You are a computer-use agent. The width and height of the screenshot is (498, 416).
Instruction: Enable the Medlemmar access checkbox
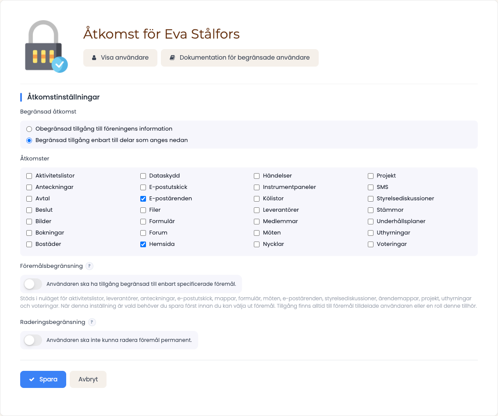click(256, 222)
